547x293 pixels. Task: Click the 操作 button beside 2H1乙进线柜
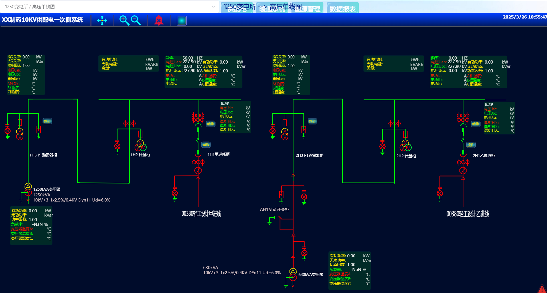coord(471,145)
